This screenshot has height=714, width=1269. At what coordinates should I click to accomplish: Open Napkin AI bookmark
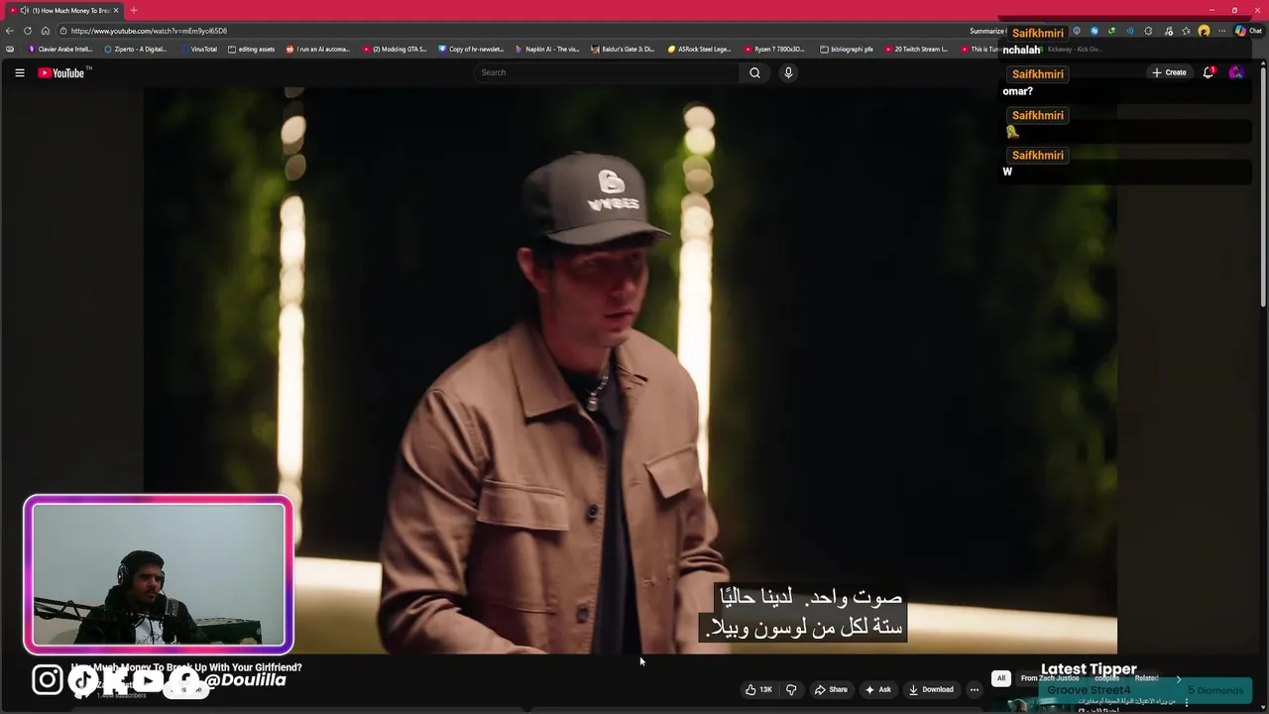pyautogui.click(x=547, y=49)
